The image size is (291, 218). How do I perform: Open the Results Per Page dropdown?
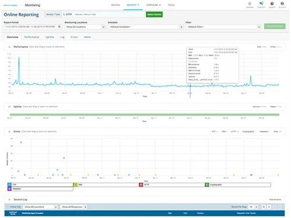pyautogui.click(x=253, y=207)
